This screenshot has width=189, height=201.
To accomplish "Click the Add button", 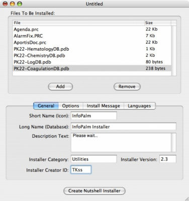I will pos(60,86).
